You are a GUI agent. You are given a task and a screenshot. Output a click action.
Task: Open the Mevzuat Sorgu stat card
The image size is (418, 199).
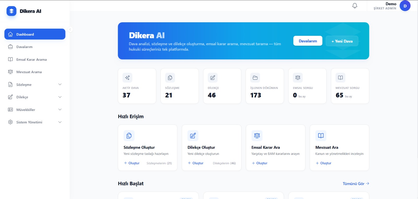tap(350, 86)
